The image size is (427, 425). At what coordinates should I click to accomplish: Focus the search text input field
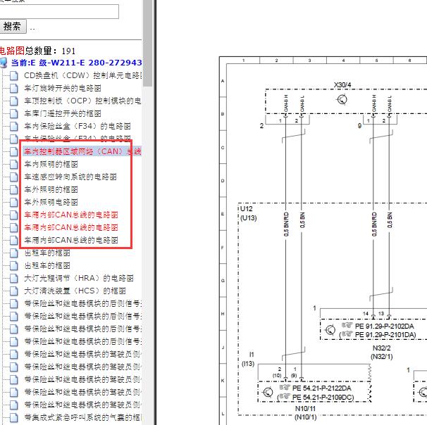pos(58,11)
